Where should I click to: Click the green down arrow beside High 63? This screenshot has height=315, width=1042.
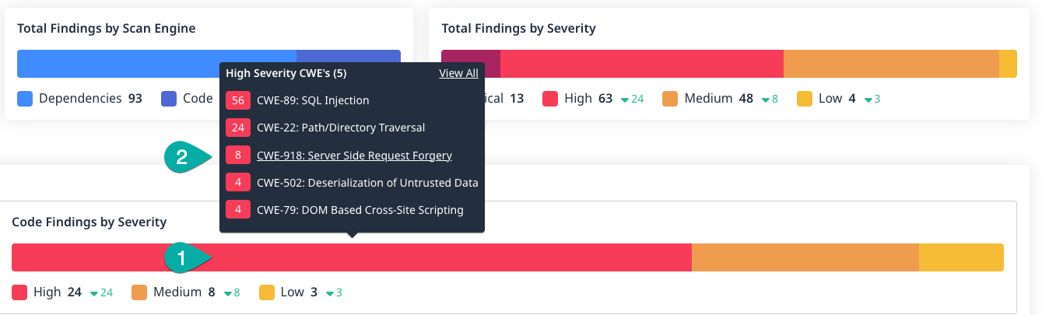tap(625, 100)
